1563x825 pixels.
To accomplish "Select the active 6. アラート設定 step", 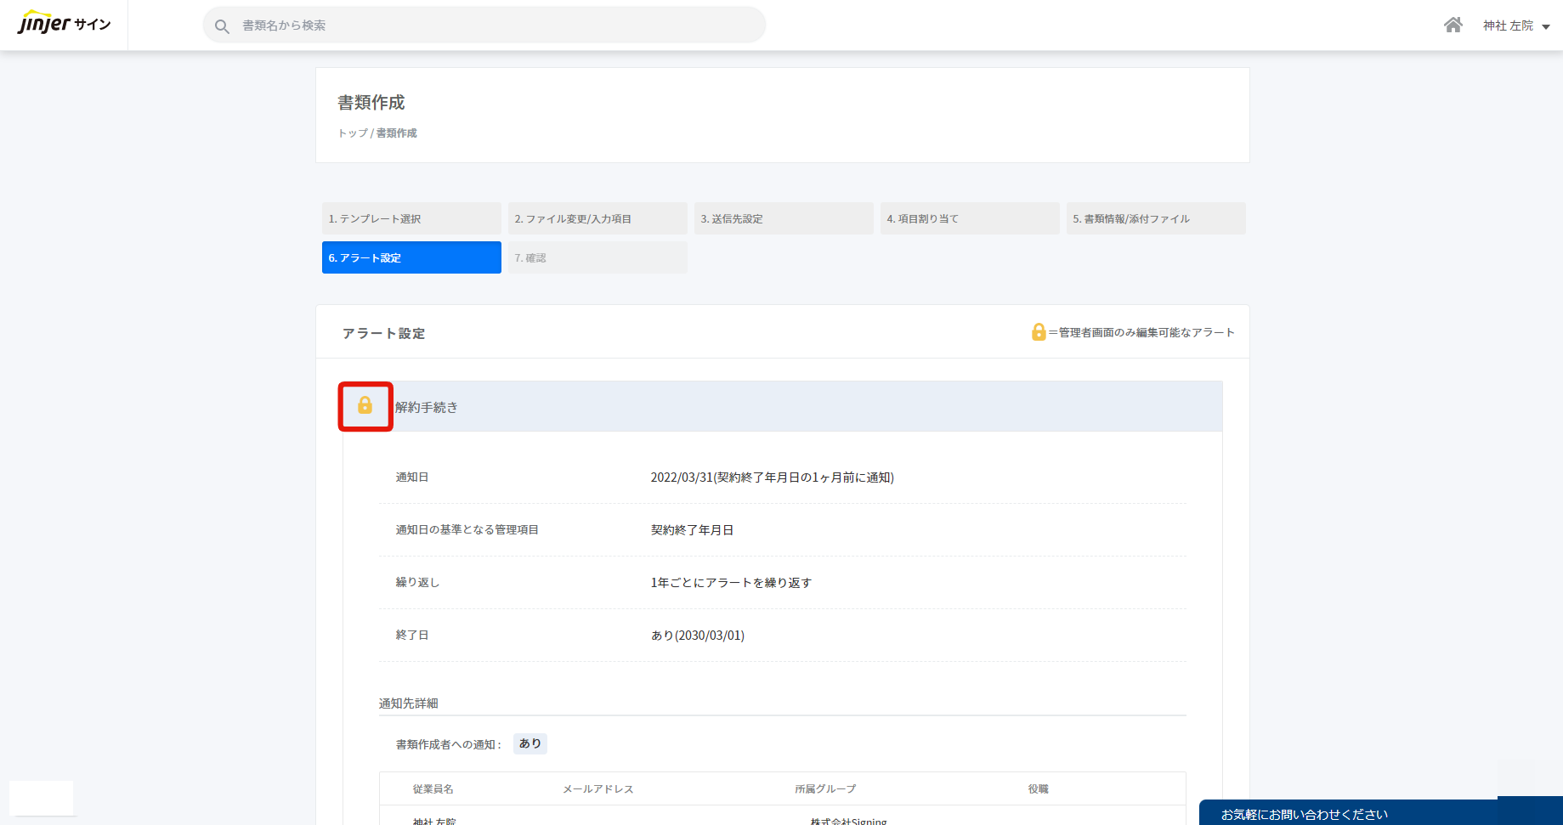I will pos(411,257).
